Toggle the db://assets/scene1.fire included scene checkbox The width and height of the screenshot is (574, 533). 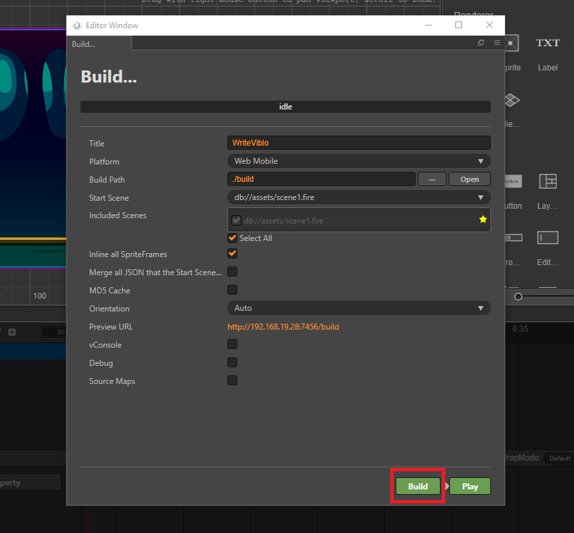point(236,220)
